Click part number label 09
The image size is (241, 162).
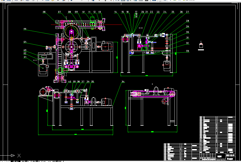point(76,12)
